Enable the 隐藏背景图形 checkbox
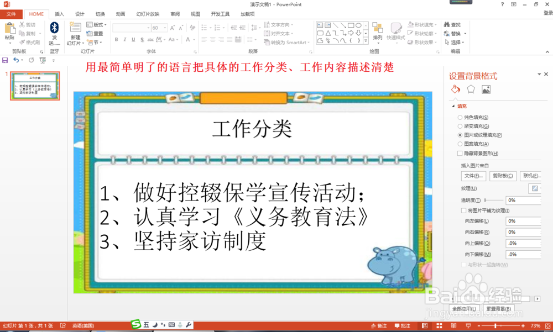Image resolution: width=553 pixels, height=332 pixels. click(460, 153)
